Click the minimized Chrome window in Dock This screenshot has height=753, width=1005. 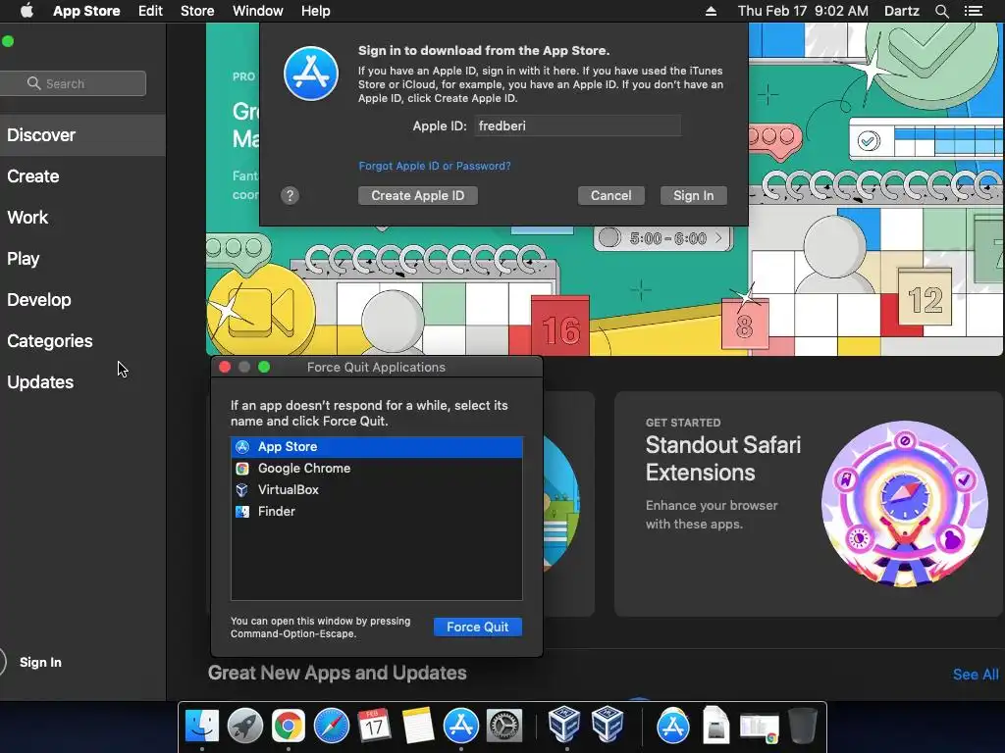tap(760, 728)
